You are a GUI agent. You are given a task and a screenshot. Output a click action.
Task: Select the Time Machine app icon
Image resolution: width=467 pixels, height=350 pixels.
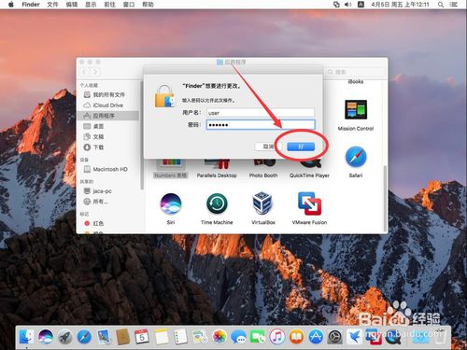point(217,203)
